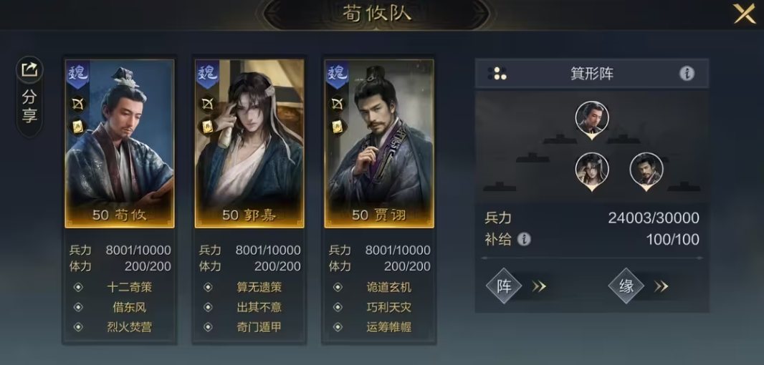Close the 荀攸队 panel with the X
Screen dimensions: 764x365
[x=745, y=14]
